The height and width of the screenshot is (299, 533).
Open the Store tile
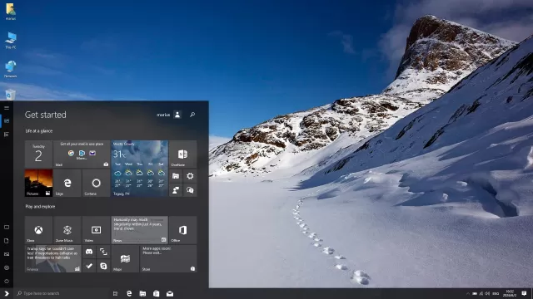click(x=168, y=258)
